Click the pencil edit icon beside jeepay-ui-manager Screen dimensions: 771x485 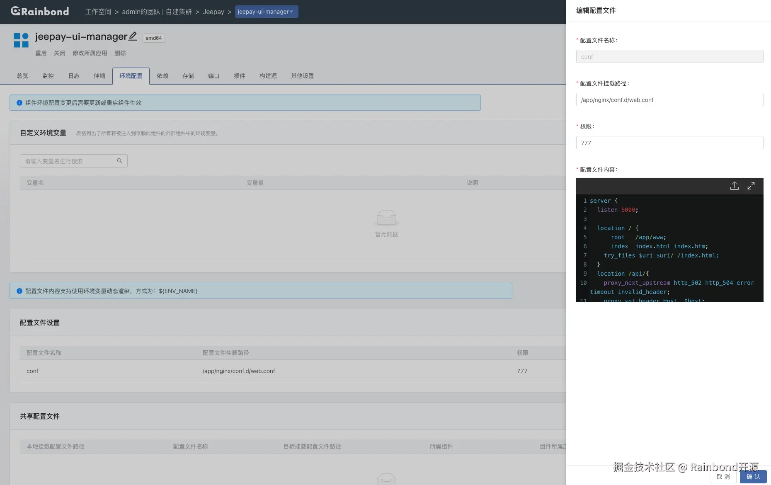[x=133, y=36]
